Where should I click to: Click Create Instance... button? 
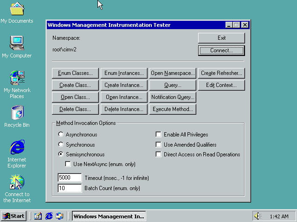(124, 85)
